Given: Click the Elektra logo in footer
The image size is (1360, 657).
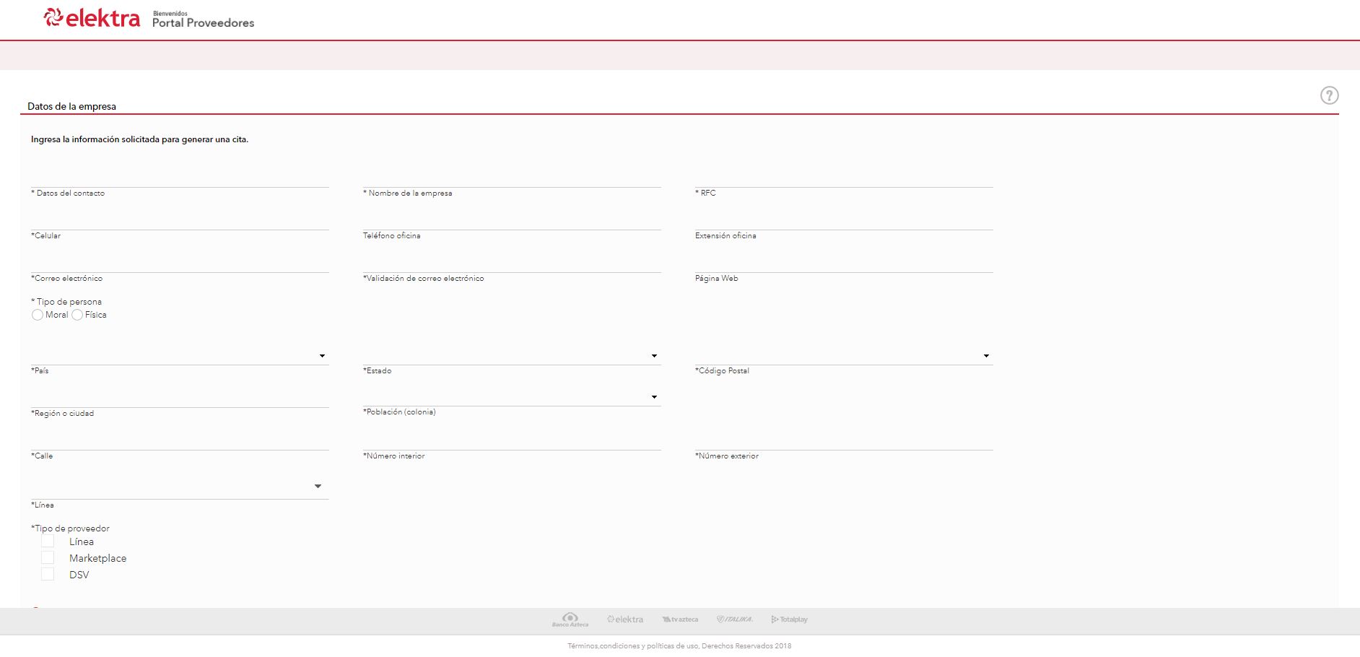Looking at the screenshot, I should click(625, 619).
